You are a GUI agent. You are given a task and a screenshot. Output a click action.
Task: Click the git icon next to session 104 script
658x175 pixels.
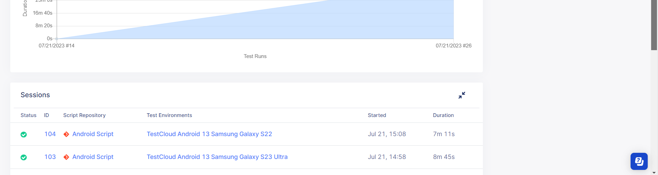point(66,134)
